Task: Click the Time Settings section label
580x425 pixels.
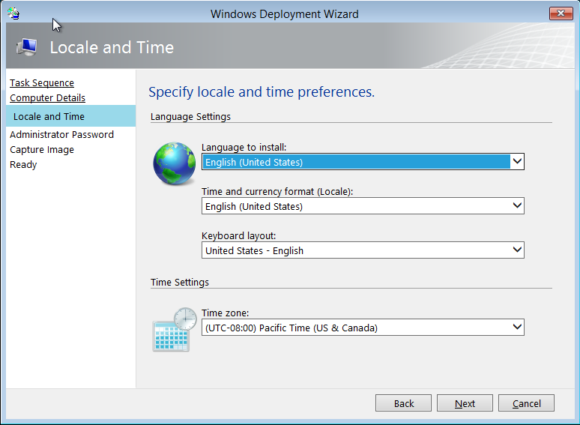Action: click(180, 283)
